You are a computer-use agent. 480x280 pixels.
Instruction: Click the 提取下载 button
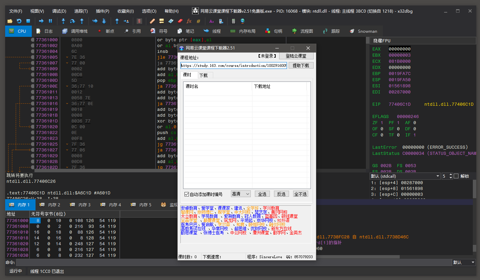301,65
